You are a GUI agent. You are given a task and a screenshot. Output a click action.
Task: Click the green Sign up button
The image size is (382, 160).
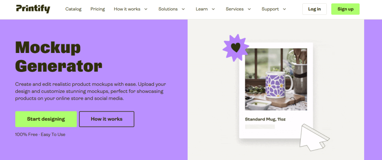[345, 9]
